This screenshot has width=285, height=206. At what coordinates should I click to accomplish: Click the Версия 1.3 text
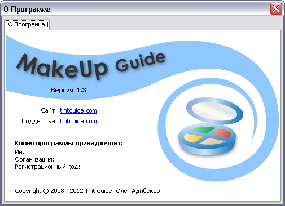point(68,90)
